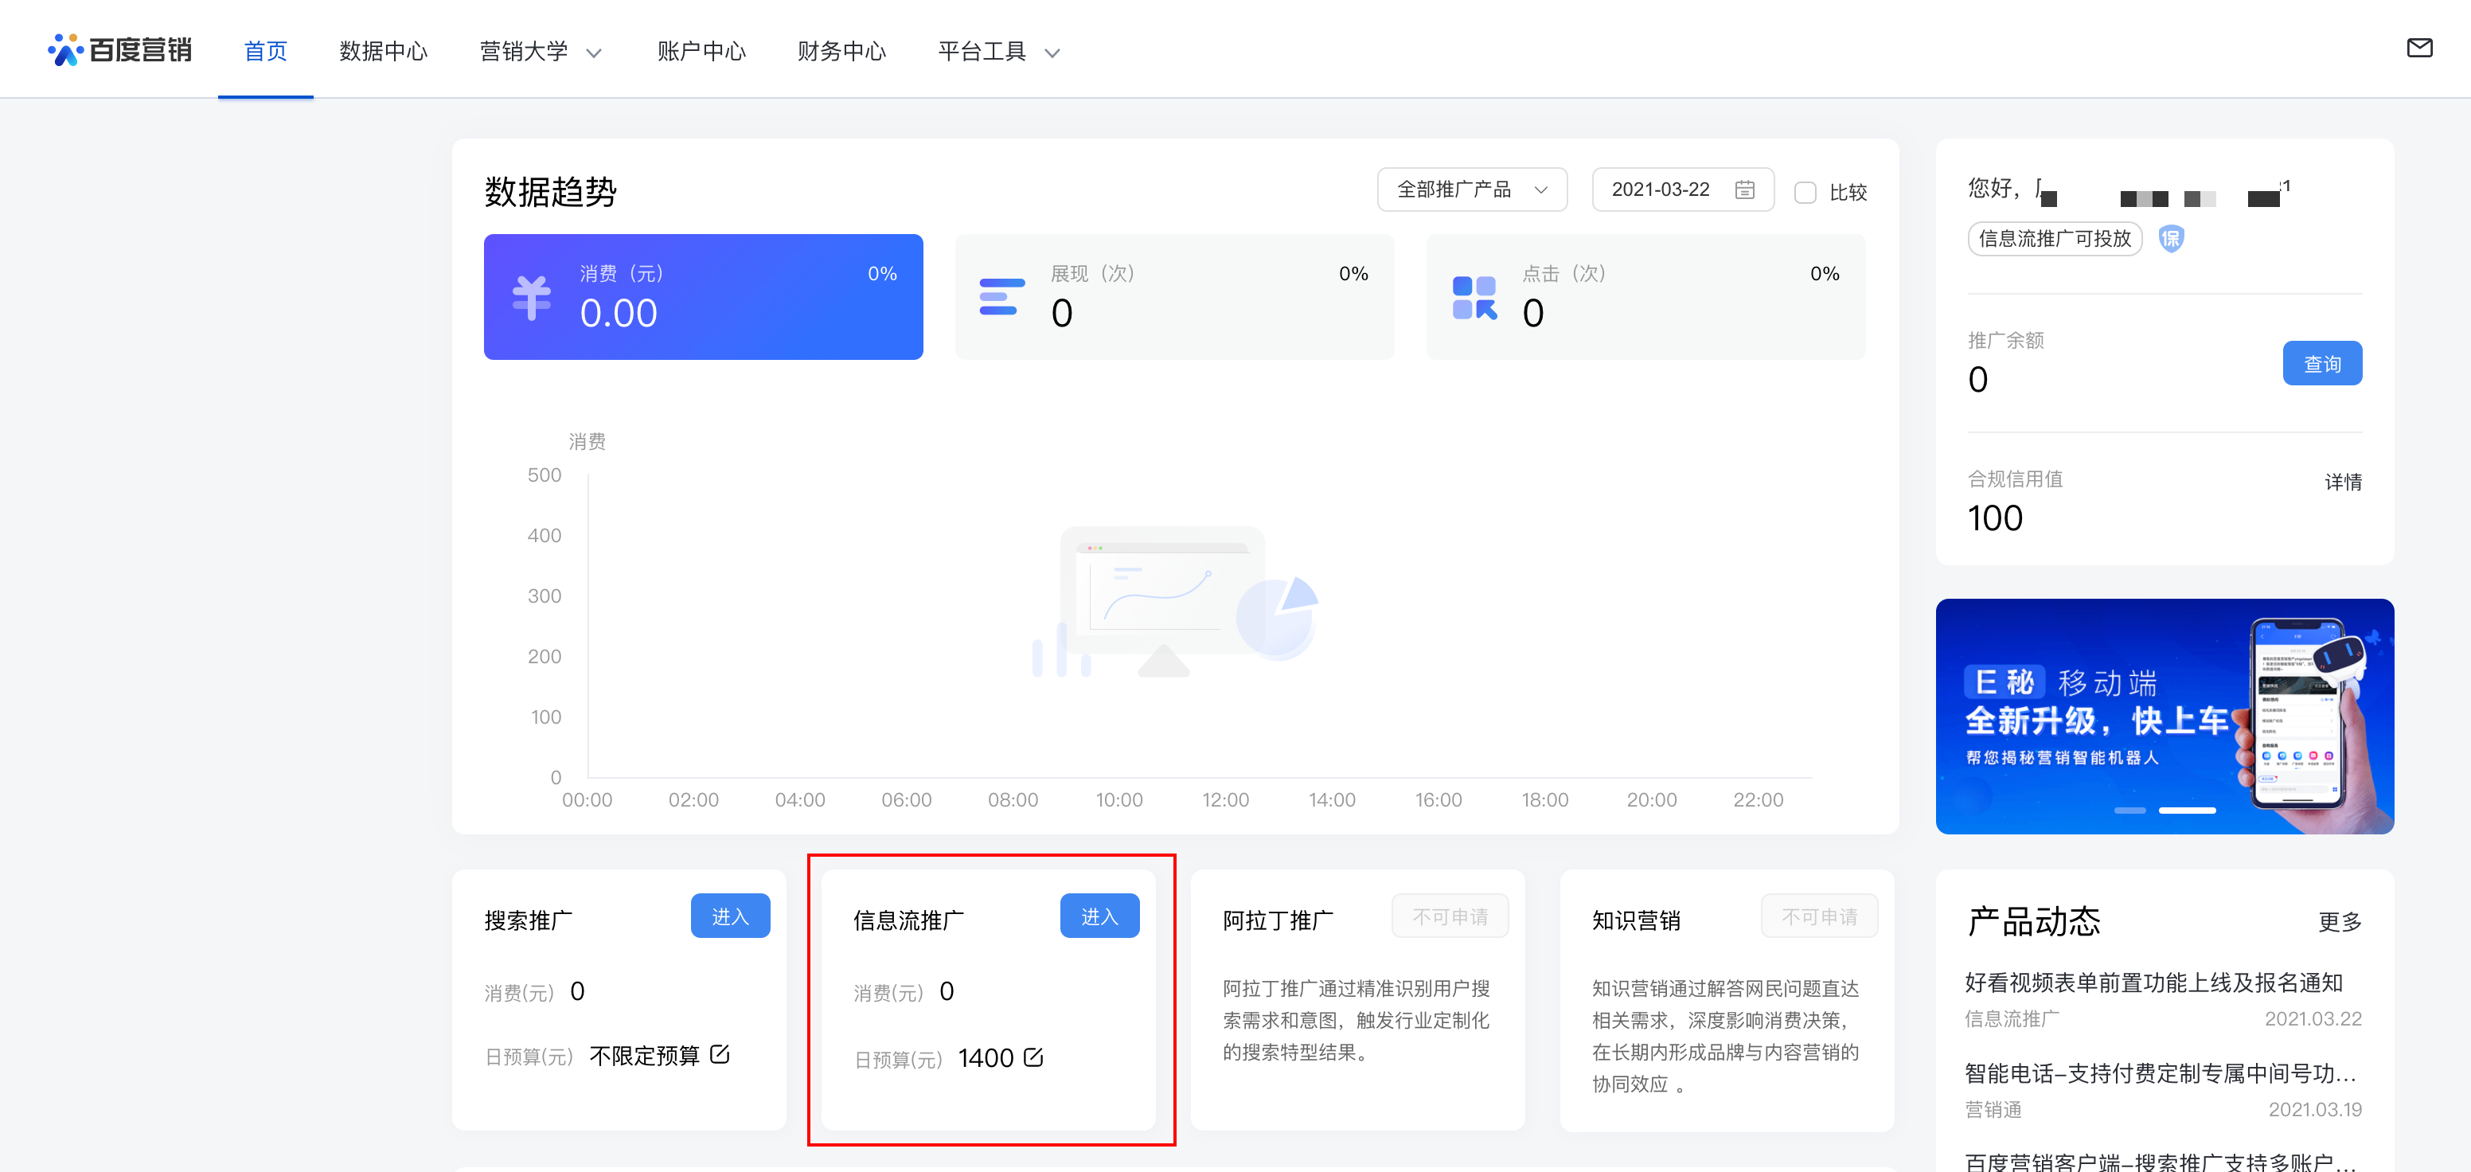Open the 全部推广产品 dropdown

coord(1471,190)
